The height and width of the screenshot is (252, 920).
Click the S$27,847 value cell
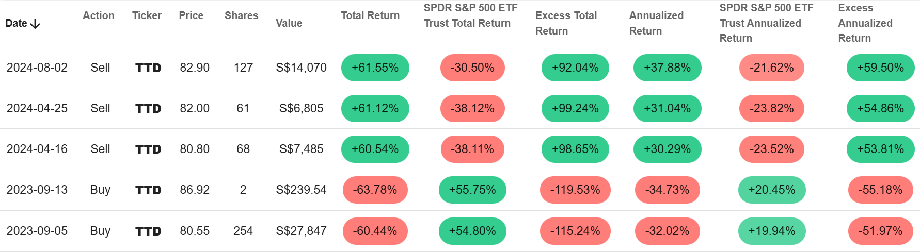(301, 231)
